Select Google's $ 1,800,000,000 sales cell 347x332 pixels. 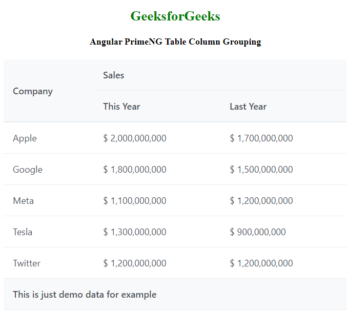coord(135,170)
